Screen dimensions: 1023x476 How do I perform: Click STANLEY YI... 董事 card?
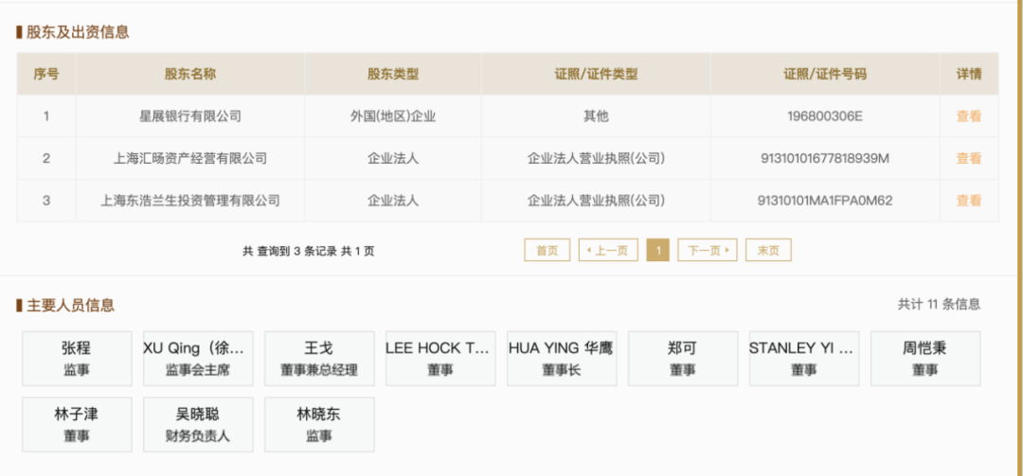[x=804, y=359]
